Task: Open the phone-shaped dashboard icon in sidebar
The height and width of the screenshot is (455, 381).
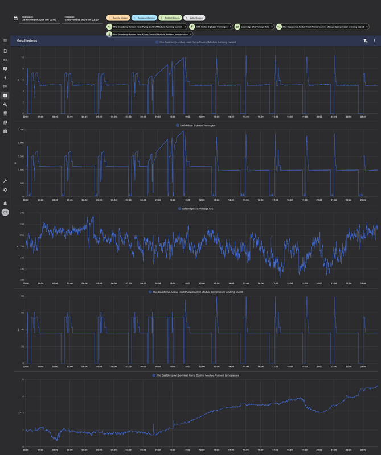Action: 5,51
